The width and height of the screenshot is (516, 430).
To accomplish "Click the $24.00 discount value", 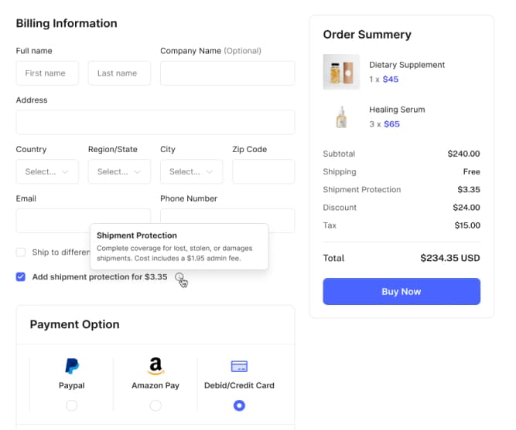I will tap(466, 208).
